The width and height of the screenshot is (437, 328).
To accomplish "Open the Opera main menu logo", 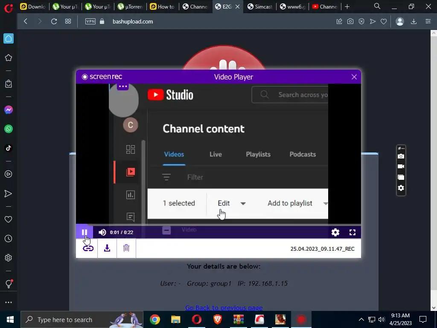I will 9,8.
